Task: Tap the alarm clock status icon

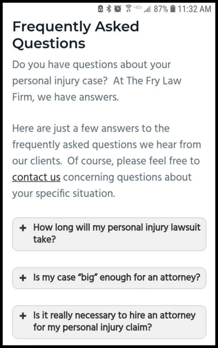Action: coord(118,9)
